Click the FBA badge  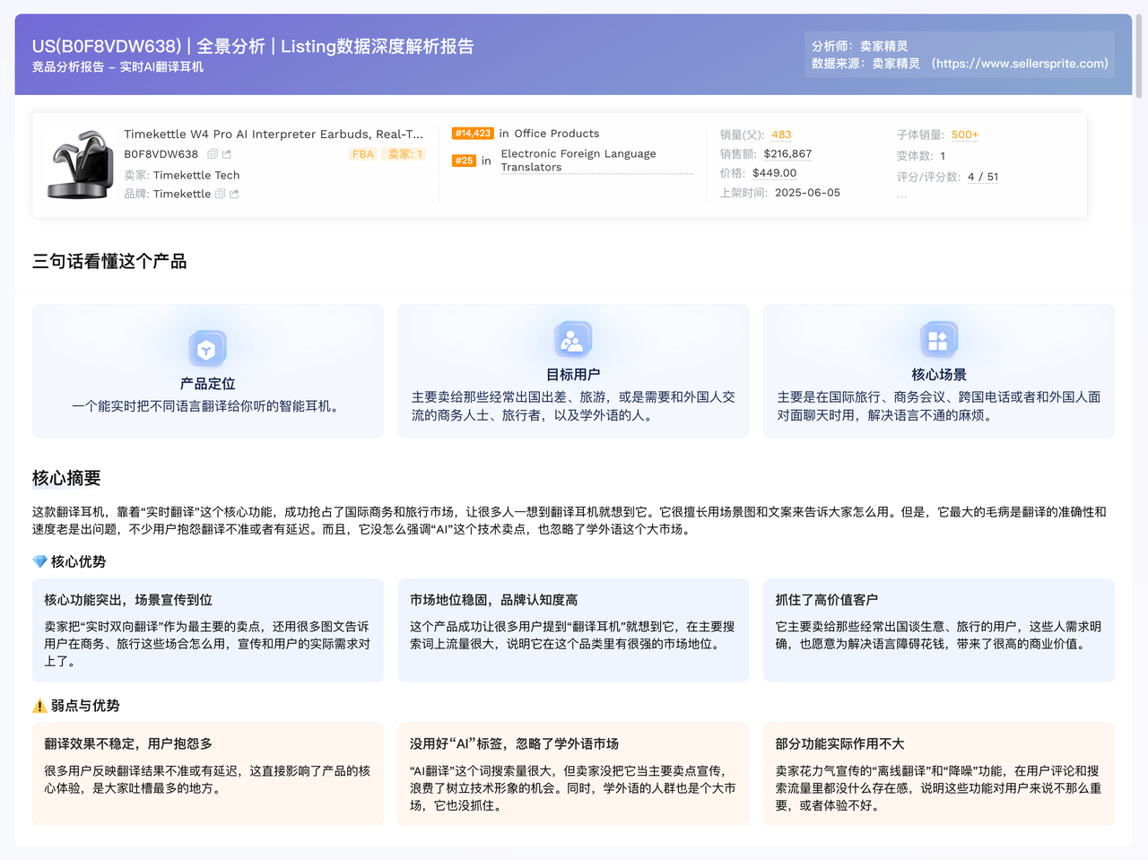(362, 153)
